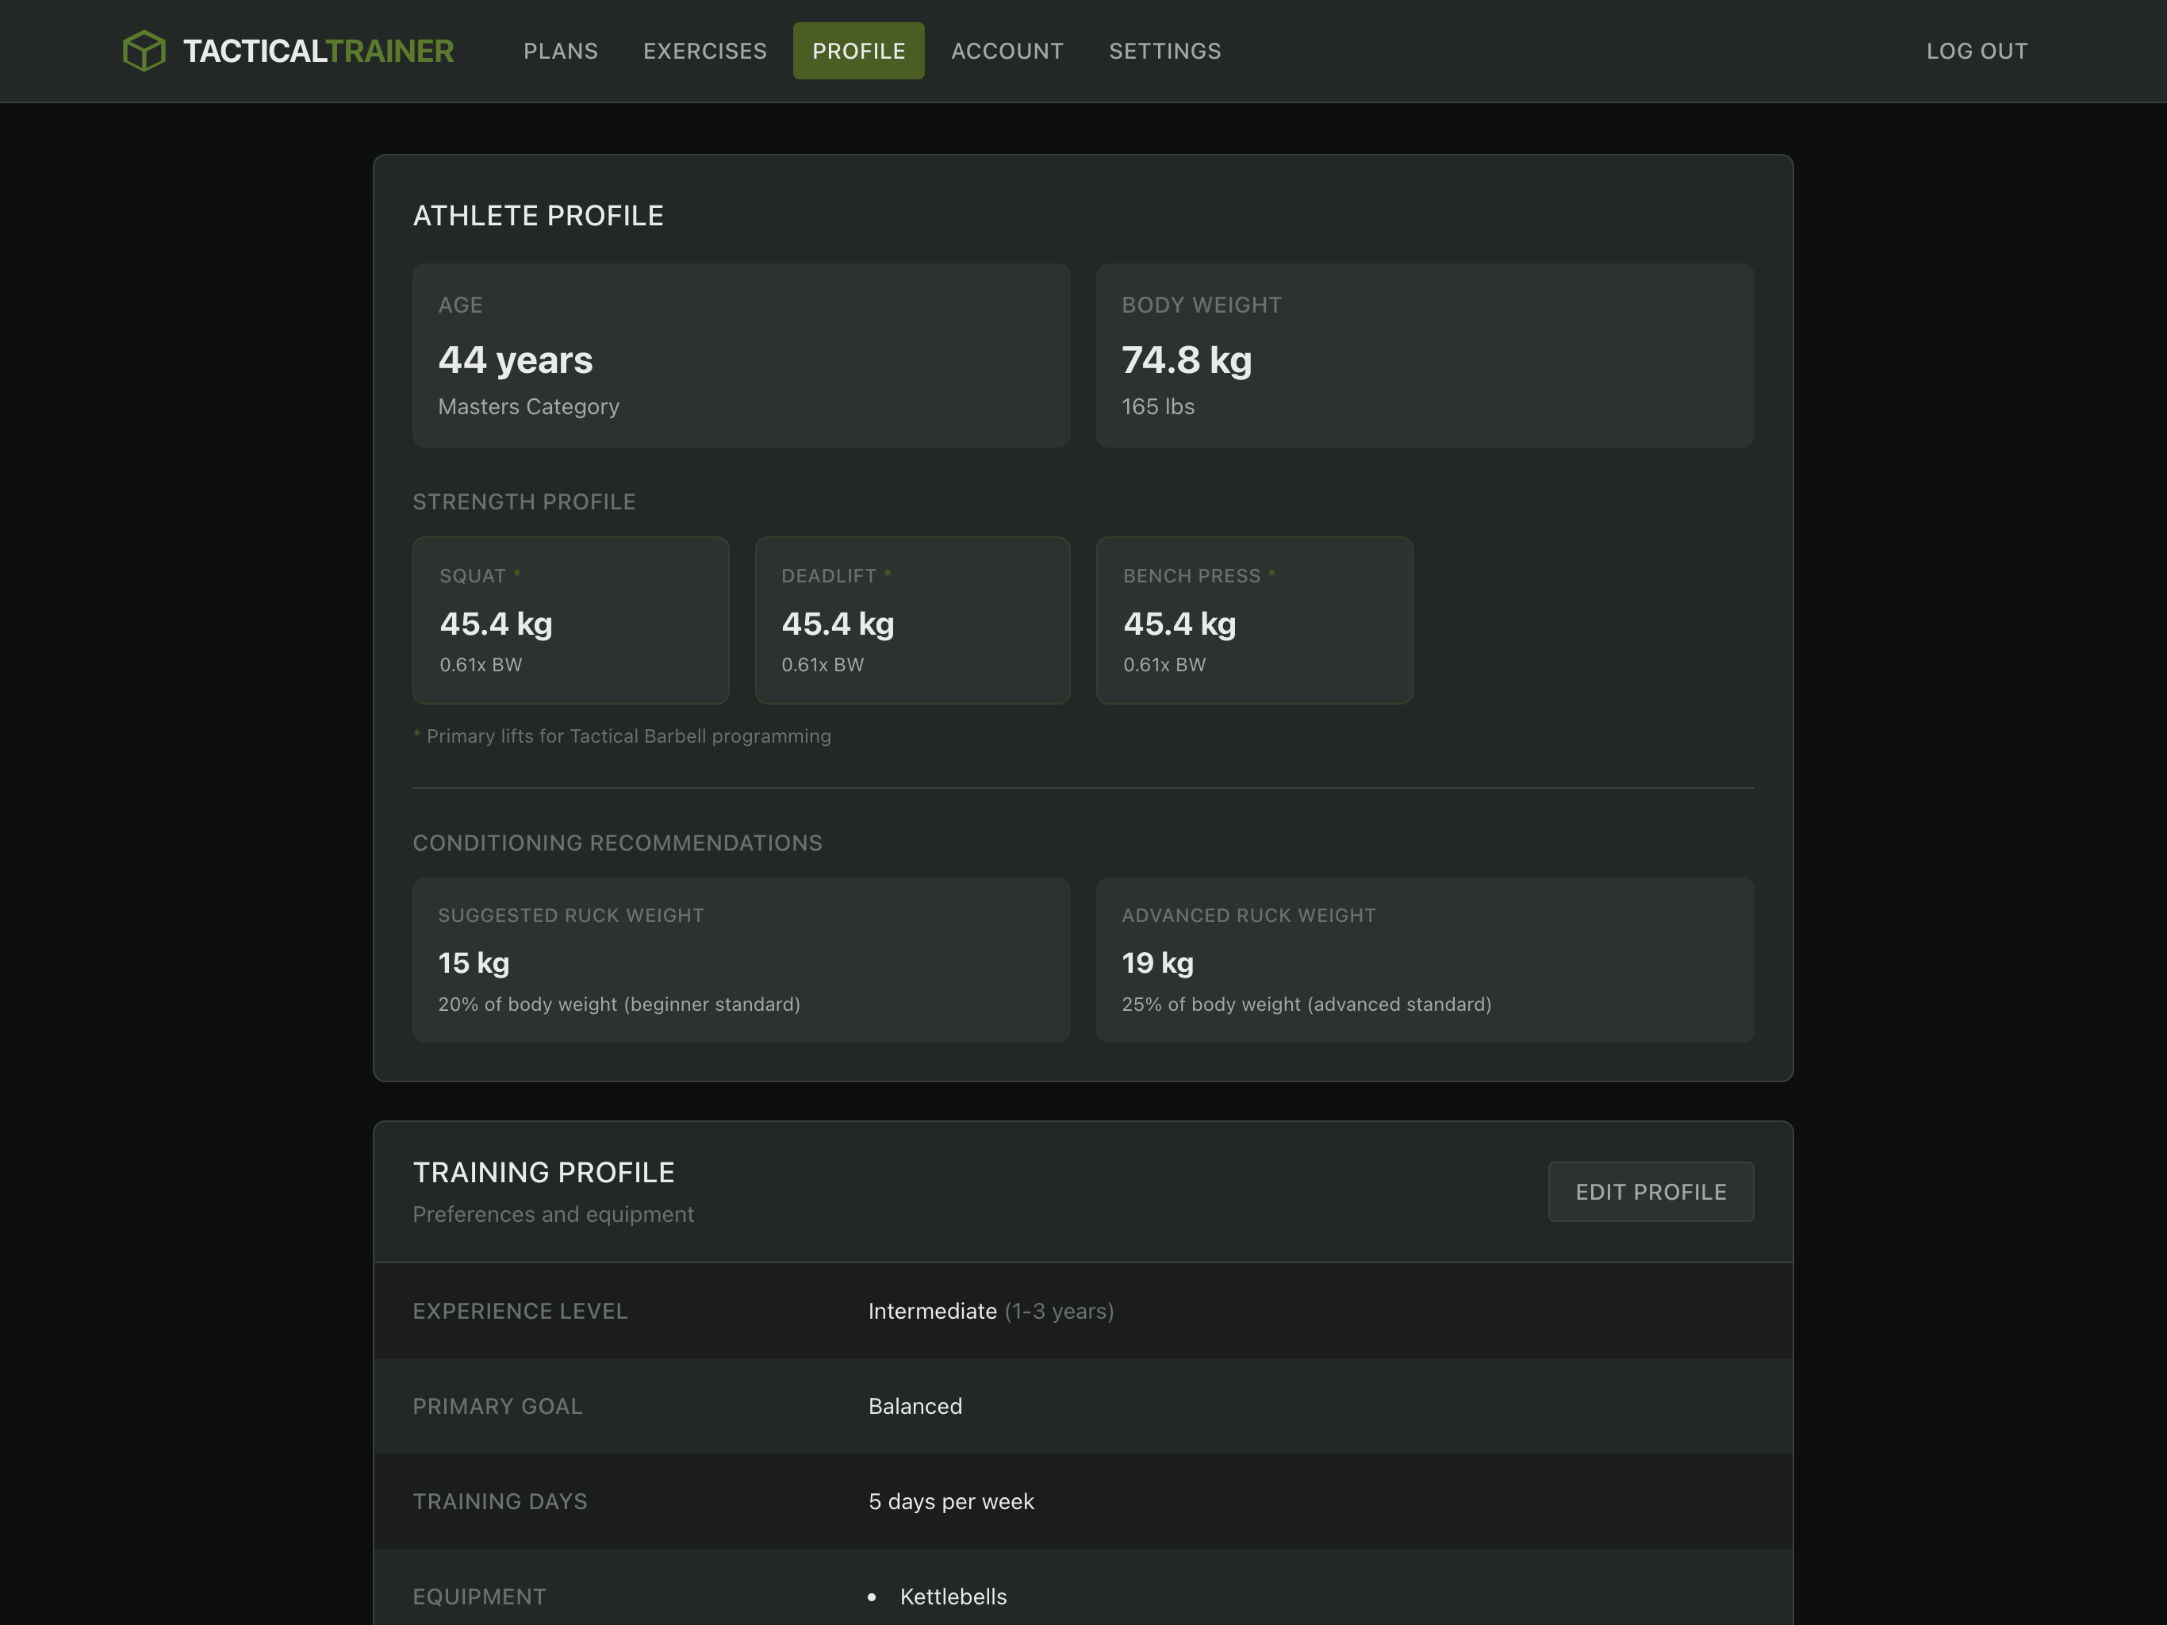
Task: Click the Primary Goal Balanced row
Action: 1082,1405
